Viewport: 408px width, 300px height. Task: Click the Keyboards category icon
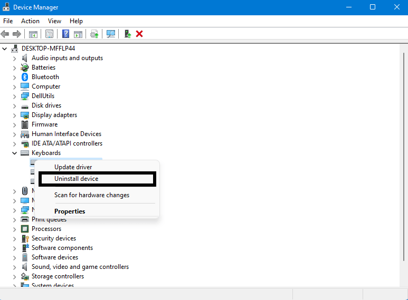coord(24,153)
